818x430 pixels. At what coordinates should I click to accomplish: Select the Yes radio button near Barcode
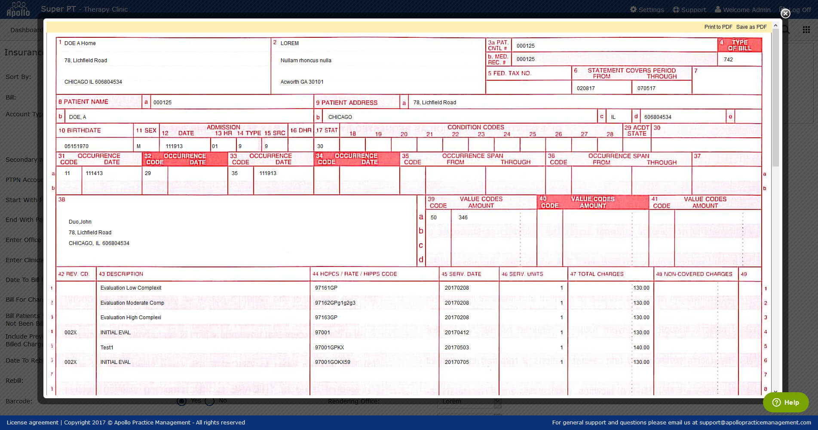click(x=181, y=400)
